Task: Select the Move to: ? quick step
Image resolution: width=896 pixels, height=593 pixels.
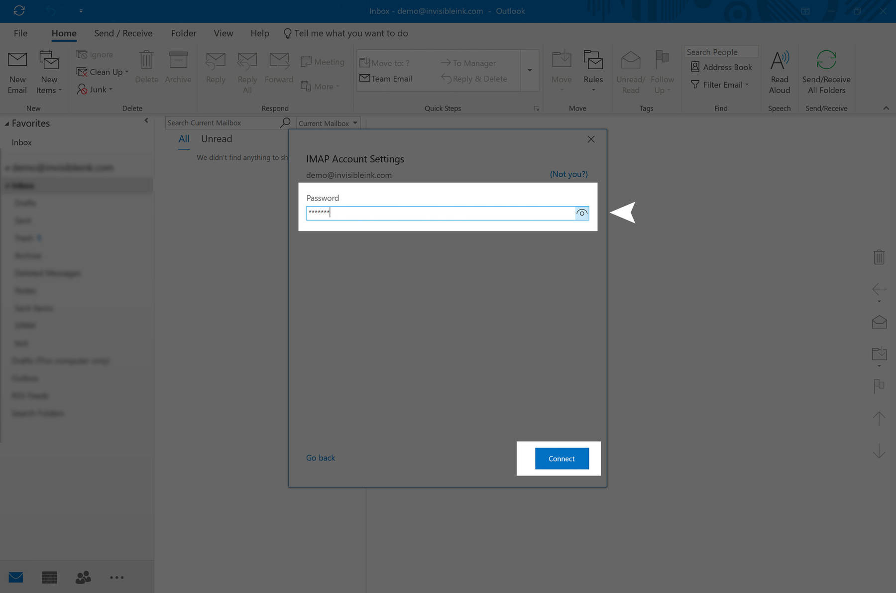Action: tap(385, 63)
